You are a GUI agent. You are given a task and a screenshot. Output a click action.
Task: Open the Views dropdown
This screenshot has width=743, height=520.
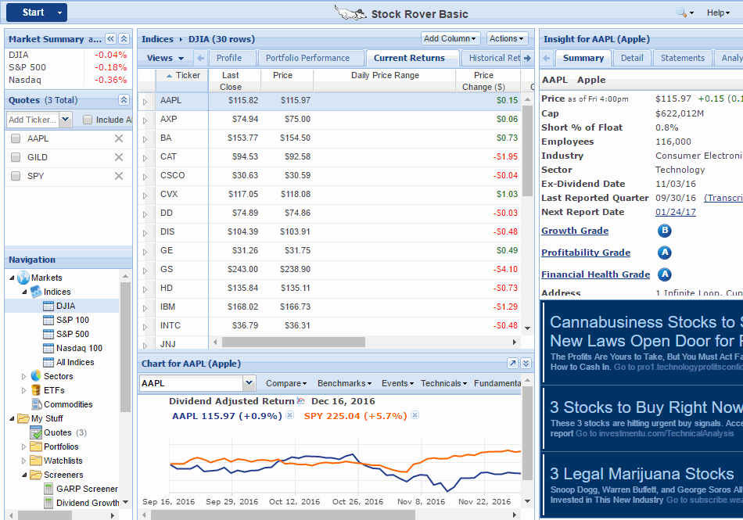(x=164, y=58)
